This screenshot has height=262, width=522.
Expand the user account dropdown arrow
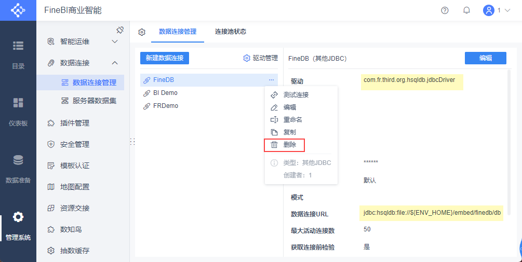click(x=507, y=11)
